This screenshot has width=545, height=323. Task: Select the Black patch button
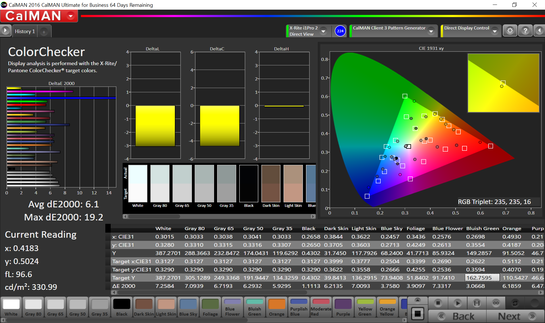point(122,307)
